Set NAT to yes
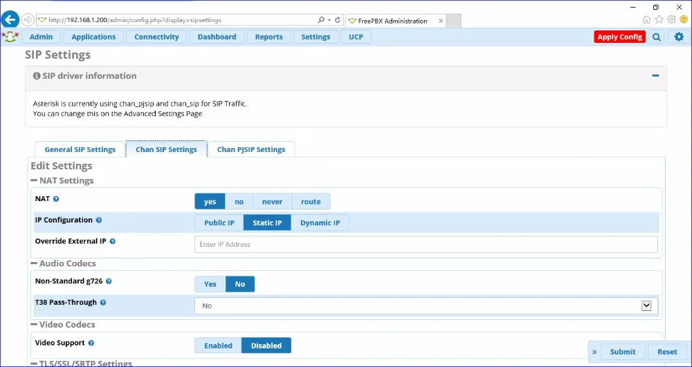Viewport: 692px width, 367px height. coord(210,201)
